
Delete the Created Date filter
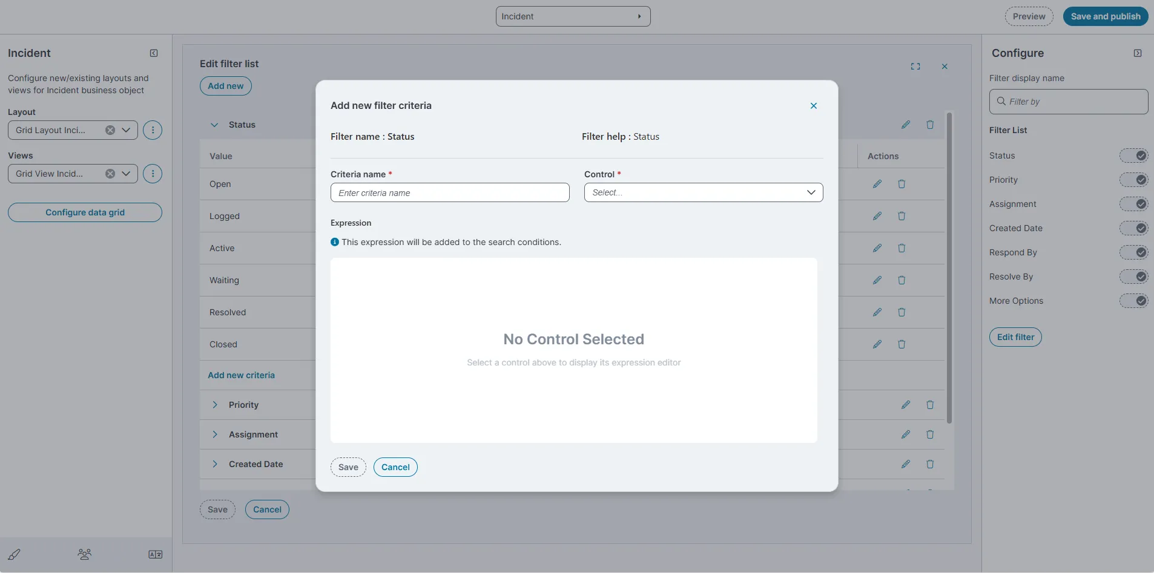tap(930, 464)
